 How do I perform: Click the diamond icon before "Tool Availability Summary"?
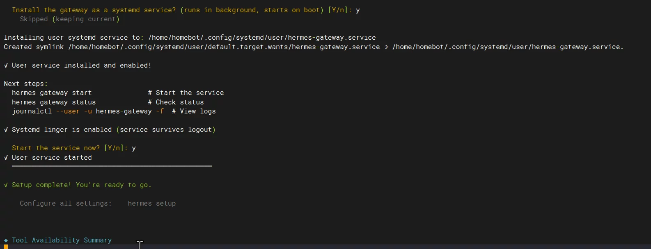point(6,240)
